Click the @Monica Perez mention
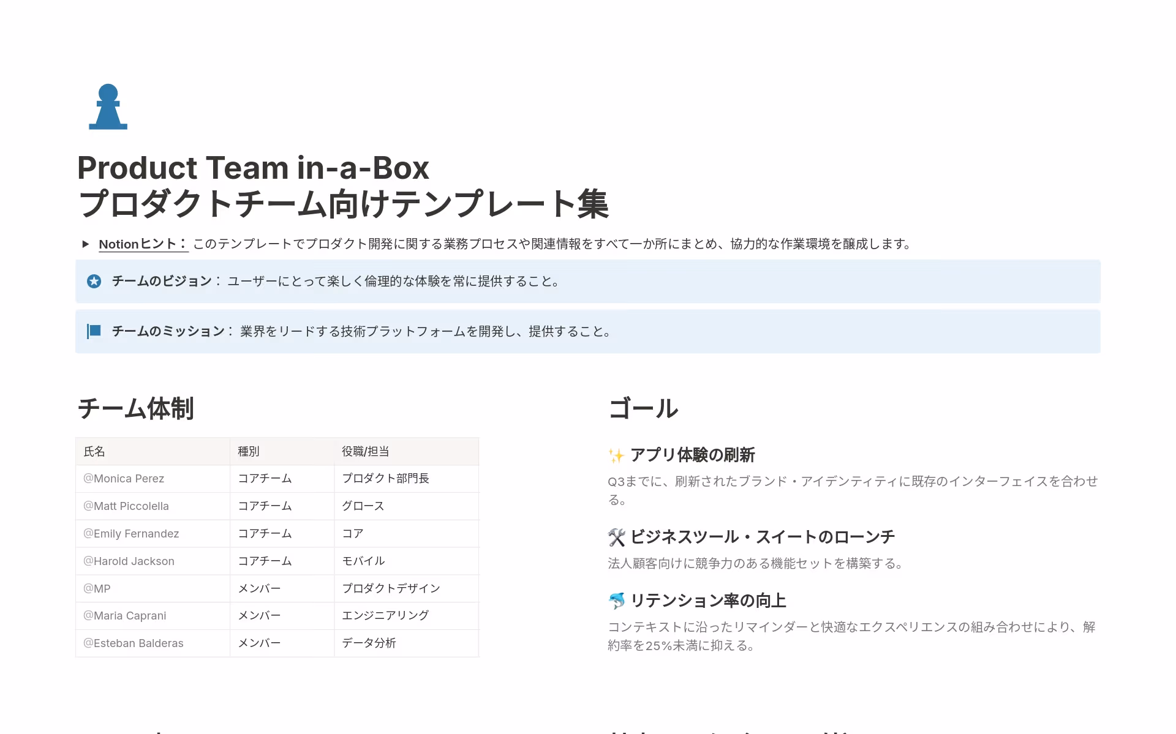The height and width of the screenshot is (734, 1176). point(123,478)
